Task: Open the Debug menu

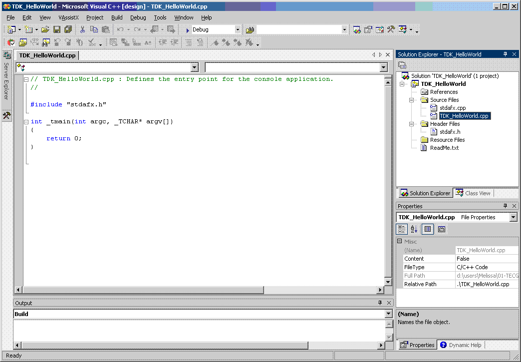Action: tap(138, 17)
